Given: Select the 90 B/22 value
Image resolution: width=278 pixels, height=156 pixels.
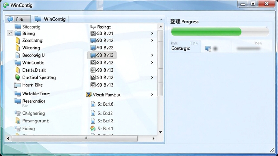Looking at the screenshot, I should pos(105,48).
